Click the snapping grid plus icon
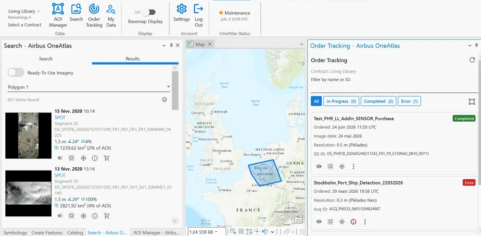This screenshot has width=481, height=236. [x=233, y=231]
